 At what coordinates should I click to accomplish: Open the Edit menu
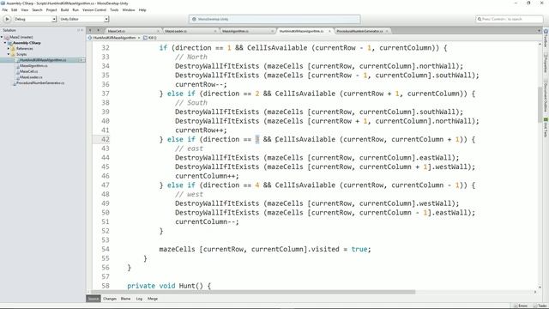click(15, 9)
